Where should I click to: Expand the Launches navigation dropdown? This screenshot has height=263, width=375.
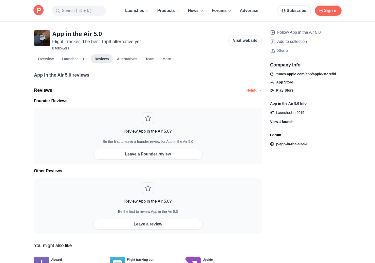(137, 11)
